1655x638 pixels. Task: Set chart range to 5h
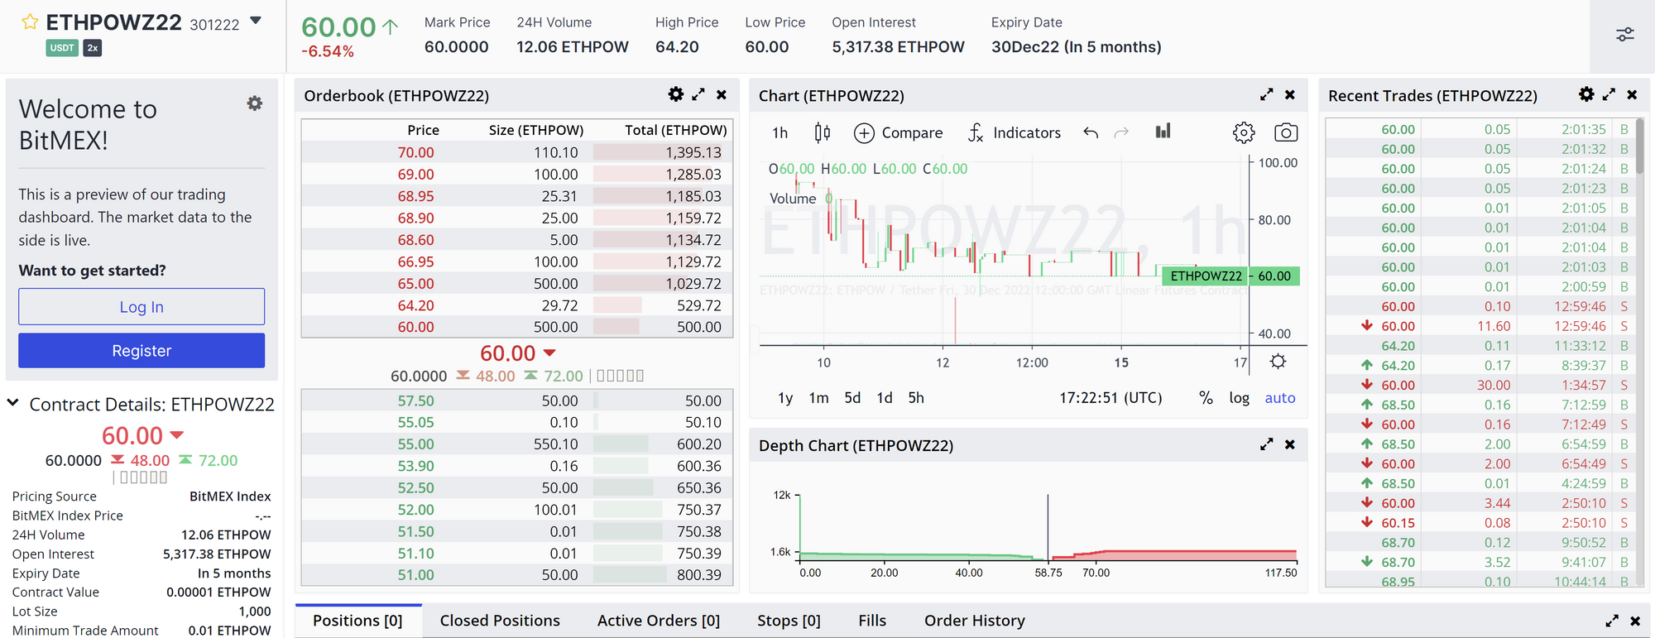point(916,398)
